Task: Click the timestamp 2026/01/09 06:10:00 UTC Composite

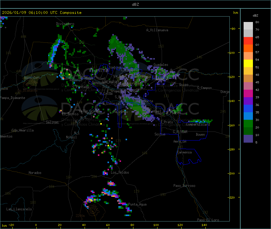Action: 42,13
